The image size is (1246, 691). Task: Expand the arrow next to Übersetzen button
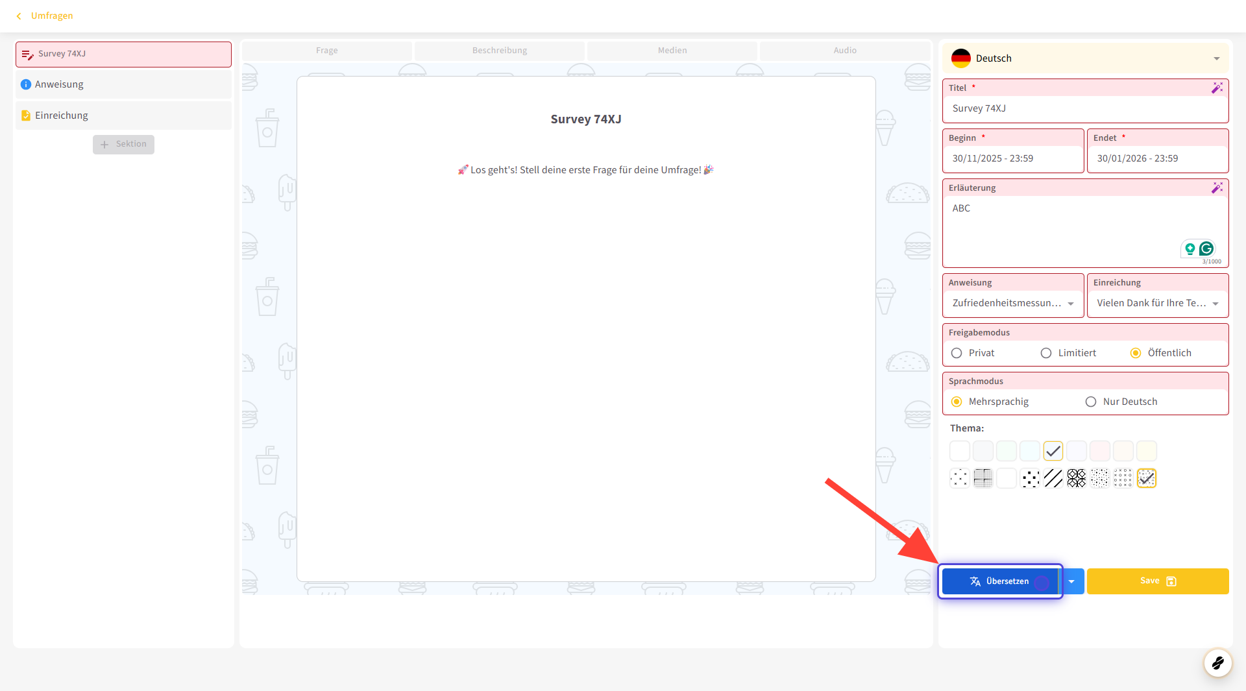coord(1072,581)
